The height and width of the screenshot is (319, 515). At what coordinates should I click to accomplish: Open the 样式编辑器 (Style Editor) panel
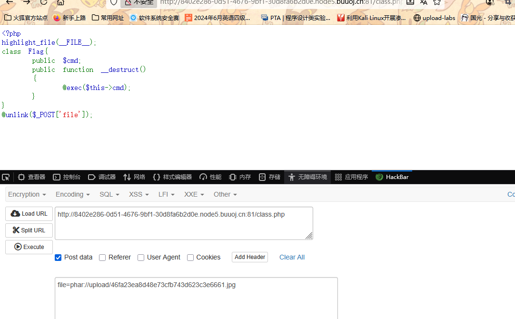coord(172,177)
